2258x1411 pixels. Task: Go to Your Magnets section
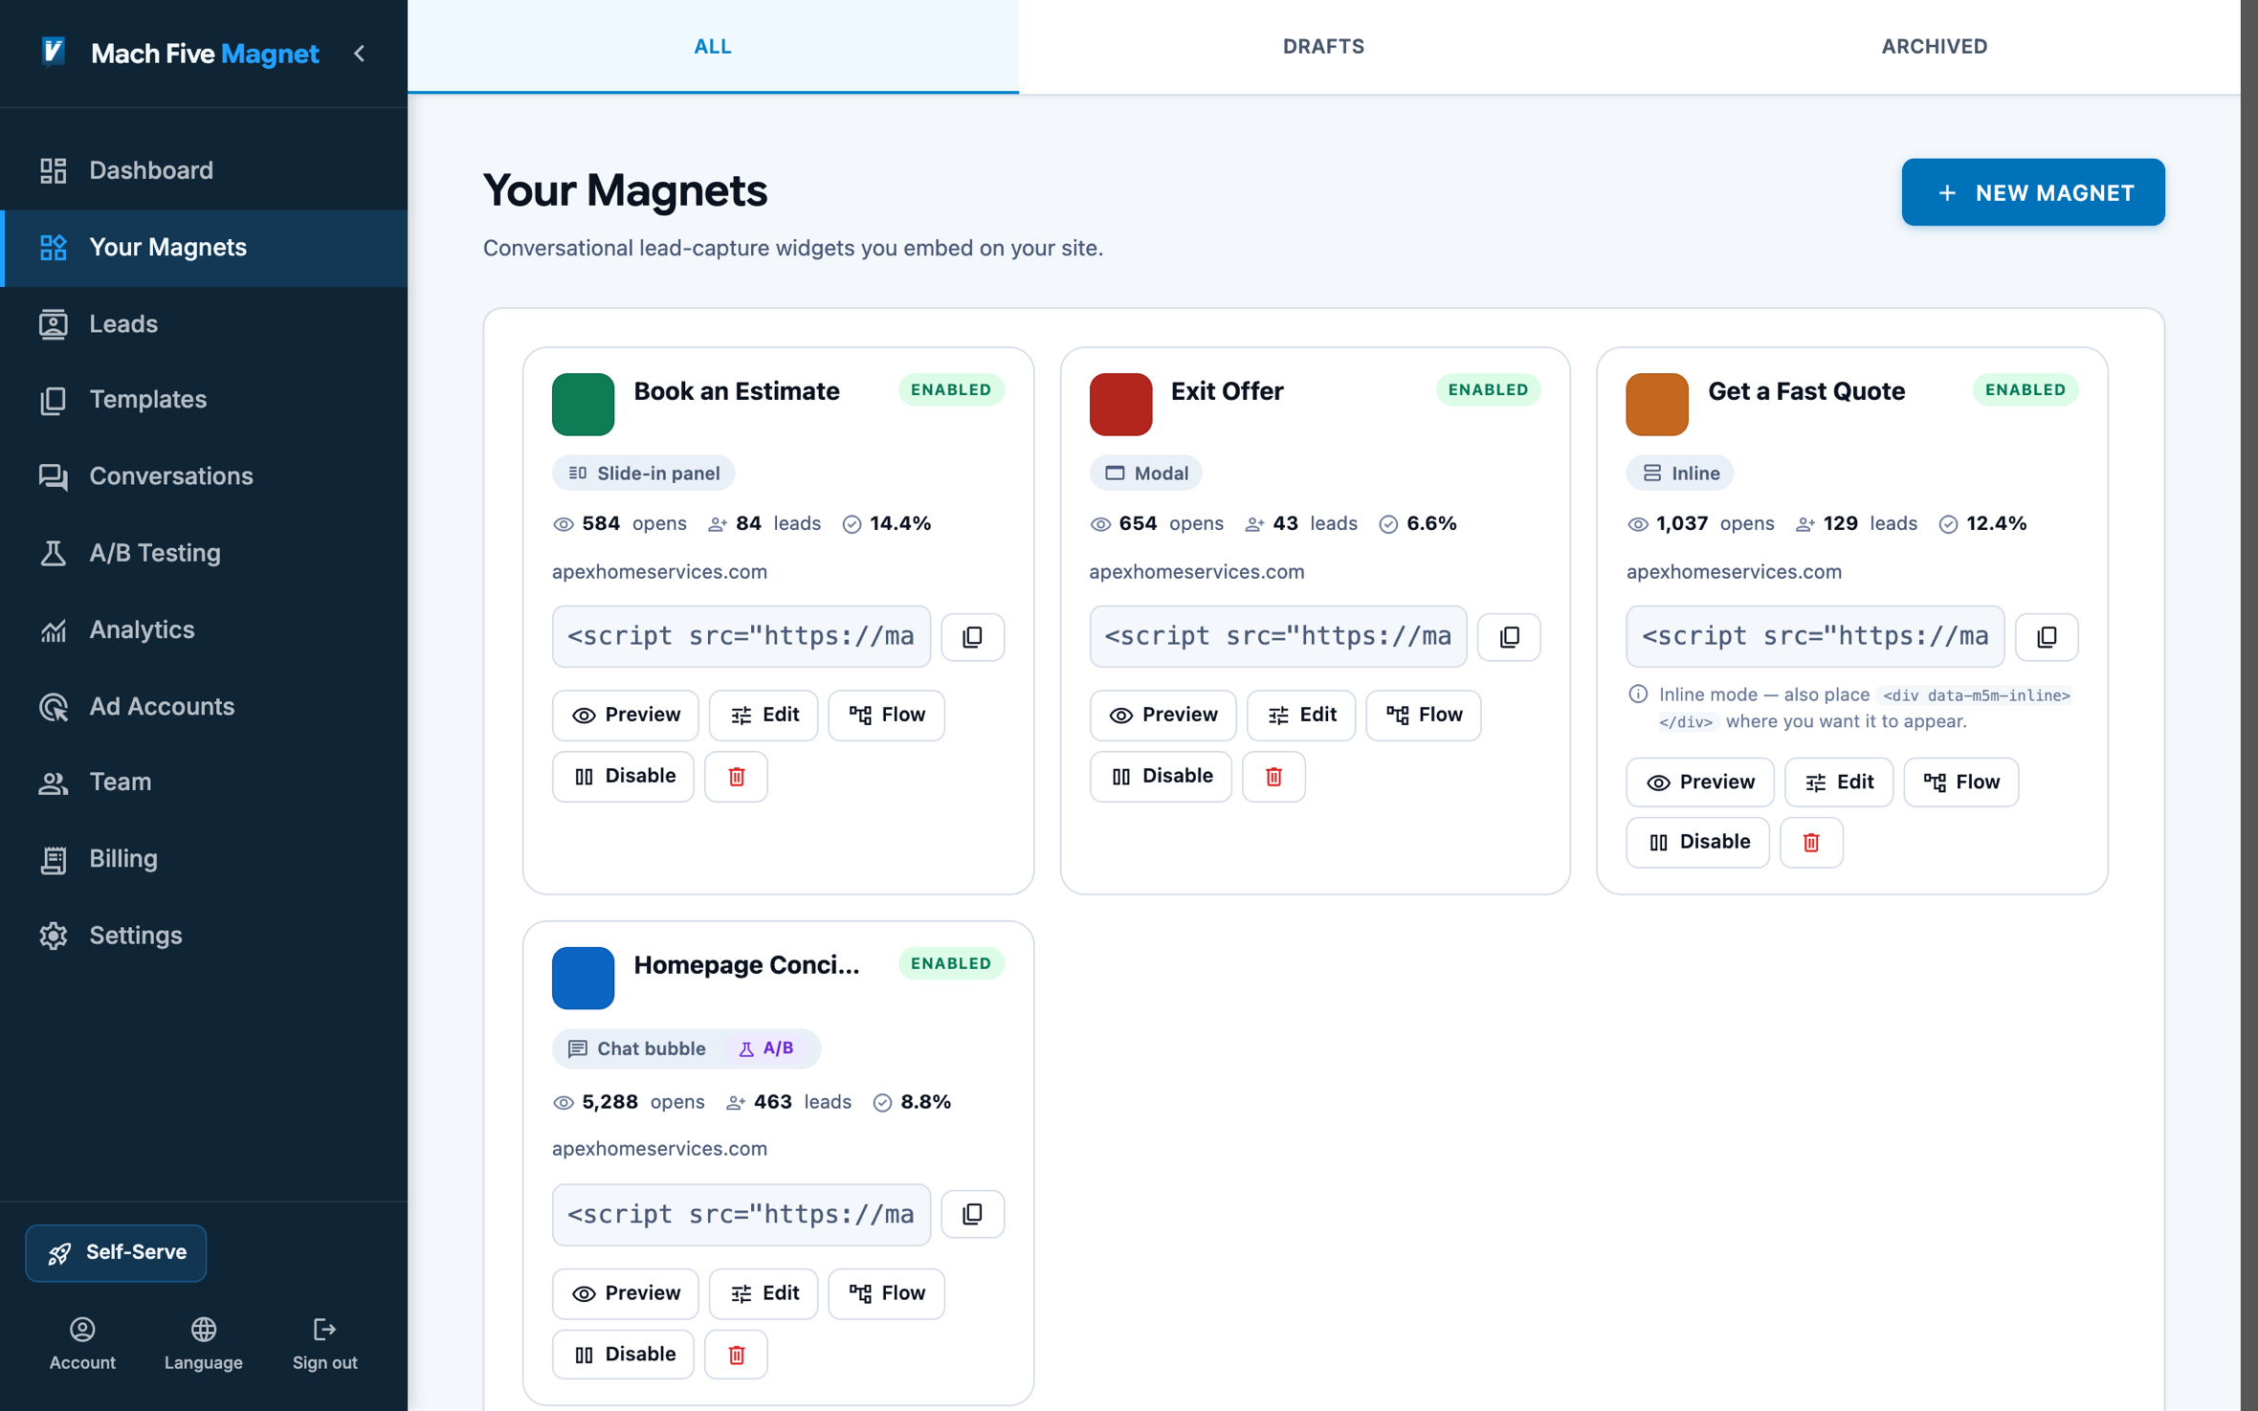click(204, 248)
